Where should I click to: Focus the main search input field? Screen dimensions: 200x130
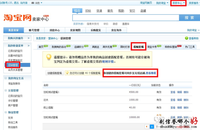coord(126,18)
